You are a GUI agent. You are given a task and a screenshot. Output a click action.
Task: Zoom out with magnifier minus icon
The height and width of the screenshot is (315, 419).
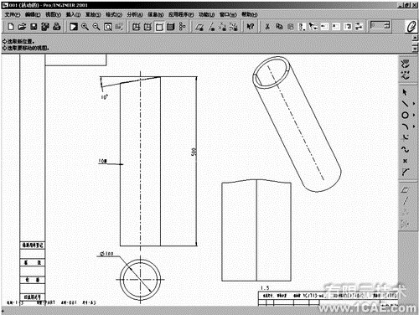(96, 27)
